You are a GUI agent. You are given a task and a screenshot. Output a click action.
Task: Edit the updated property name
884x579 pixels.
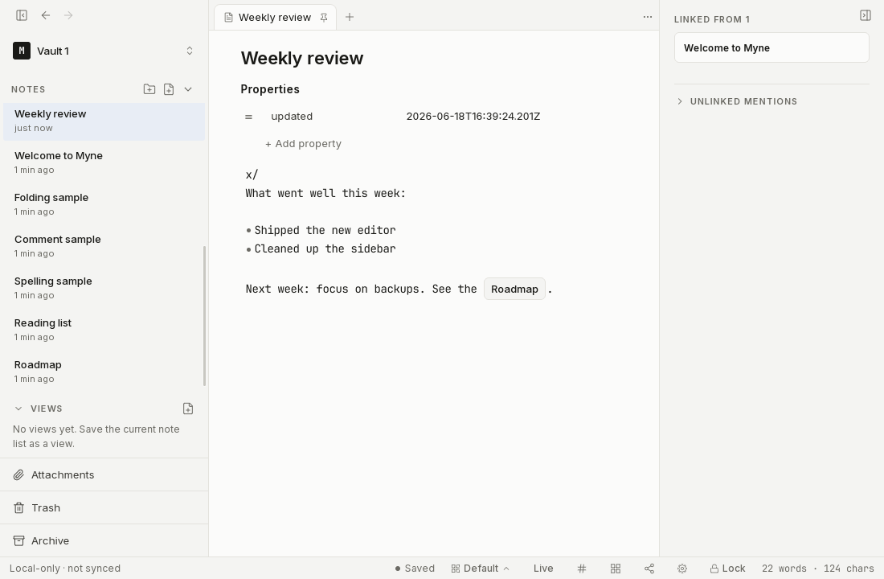pyautogui.click(x=292, y=117)
